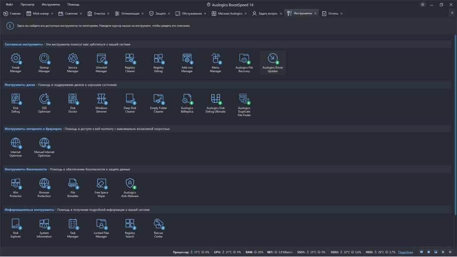Click the Подробнее link in status bar

pyautogui.click(x=406, y=252)
